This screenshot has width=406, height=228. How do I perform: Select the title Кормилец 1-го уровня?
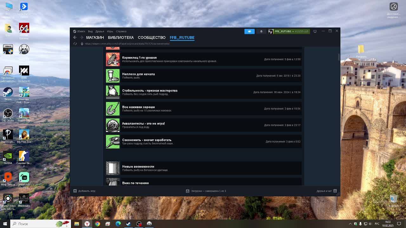click(139, 58)
